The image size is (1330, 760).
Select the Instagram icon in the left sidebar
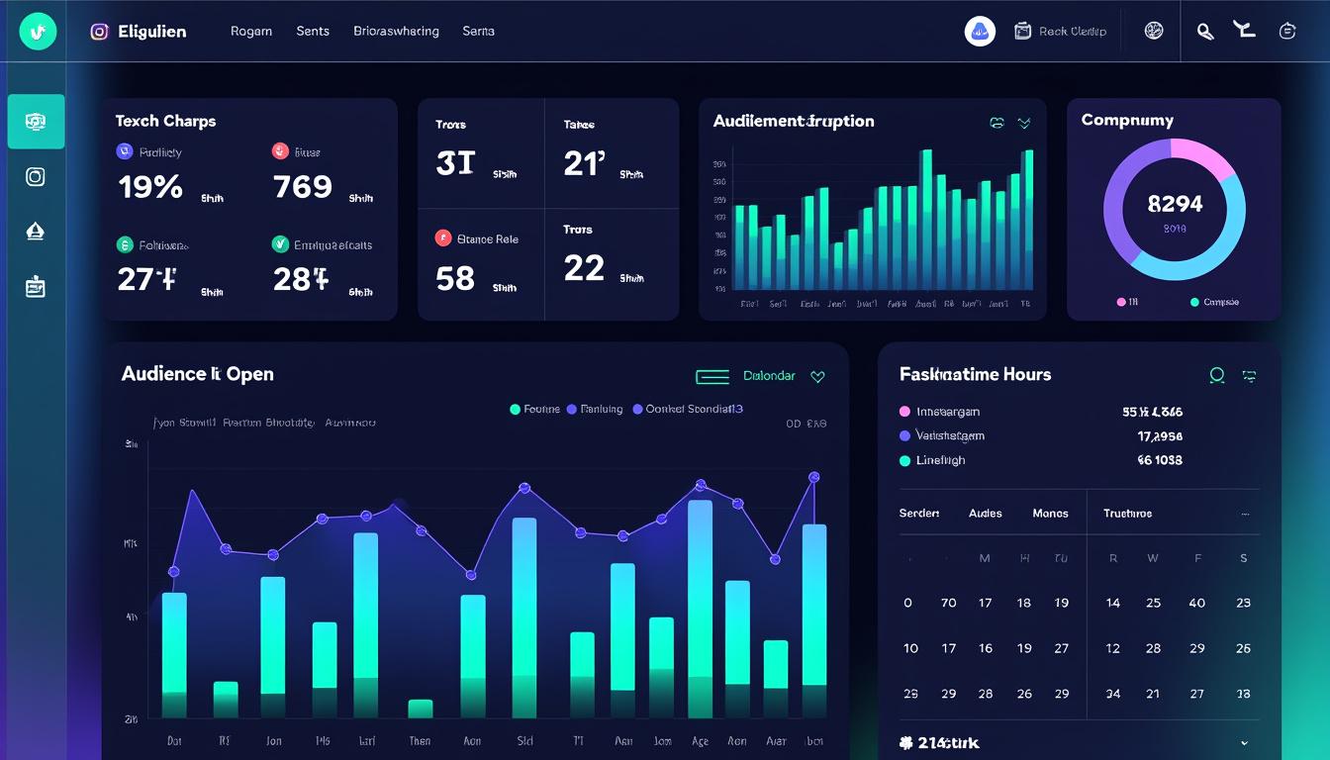(36, 176)
